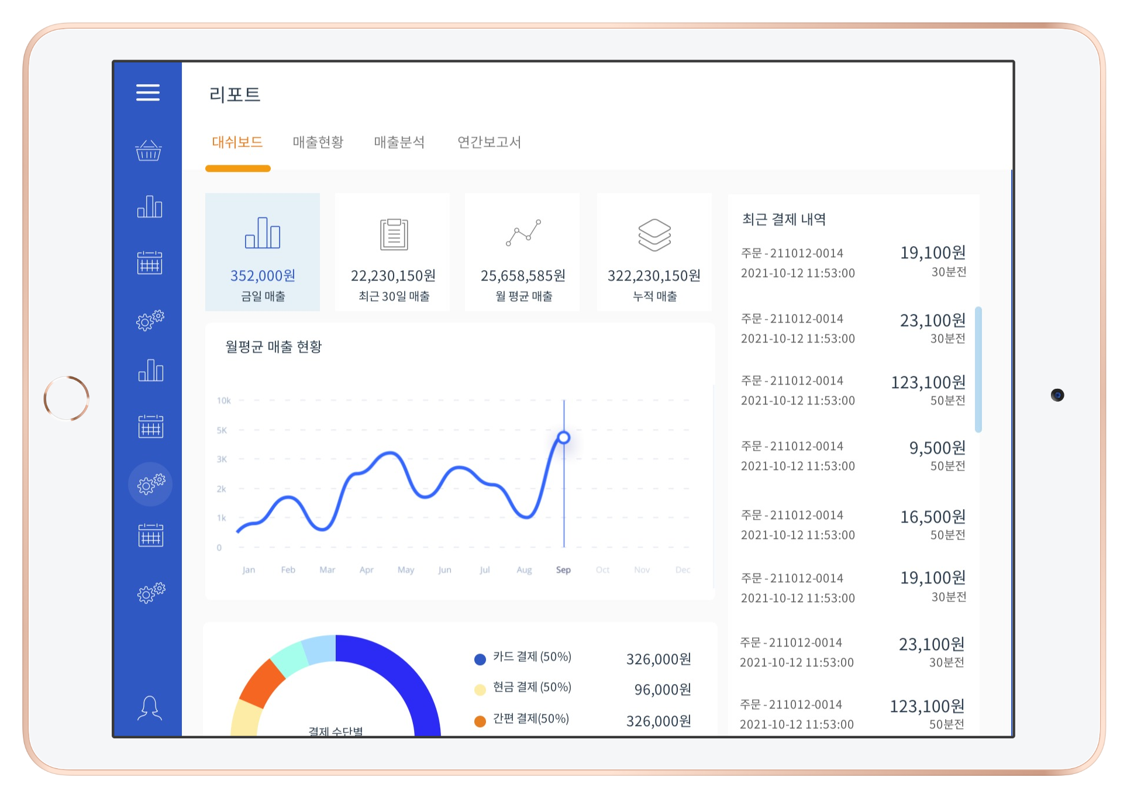
Task: Click the 카드 결제 blue legend dot
Action: pos(480,659)
